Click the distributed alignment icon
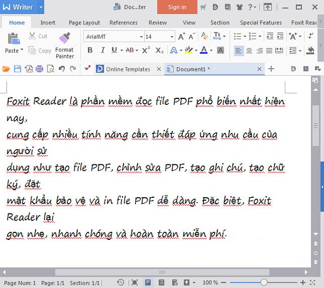 [x=279, y=50]
